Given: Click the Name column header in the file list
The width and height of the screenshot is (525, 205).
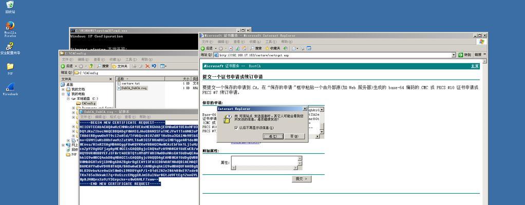Looking at the screenshot, I should [x=140, y=79].
